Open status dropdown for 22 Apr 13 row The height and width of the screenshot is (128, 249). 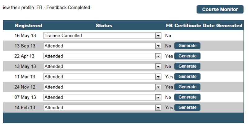158,56
